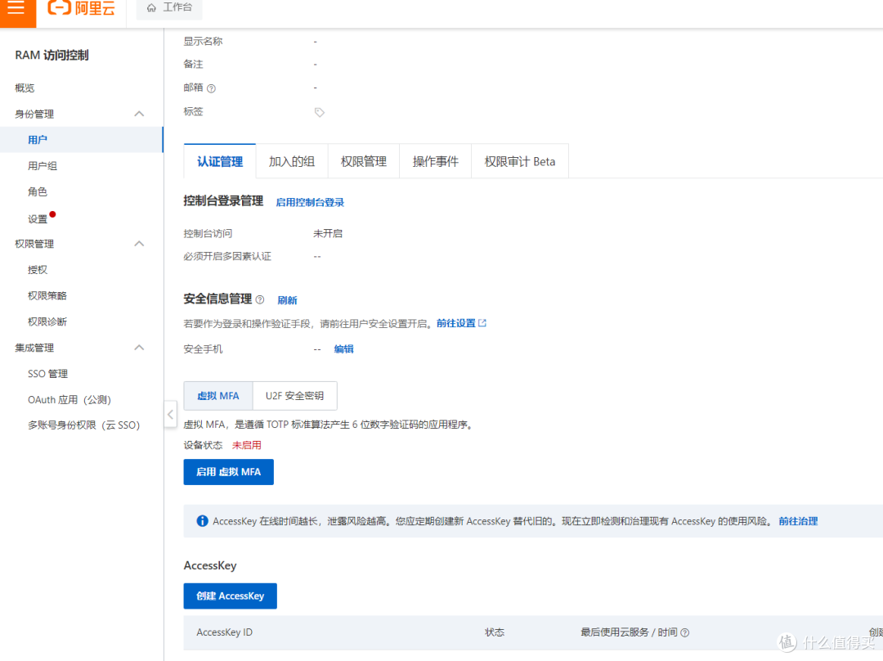Open 权限诊断 in the sidebar
This screenshot has width=883, height=661.
(x=47, y=322)
